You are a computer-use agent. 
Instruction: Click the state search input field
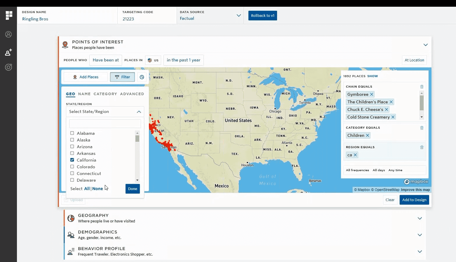click(x=105, y=124)
